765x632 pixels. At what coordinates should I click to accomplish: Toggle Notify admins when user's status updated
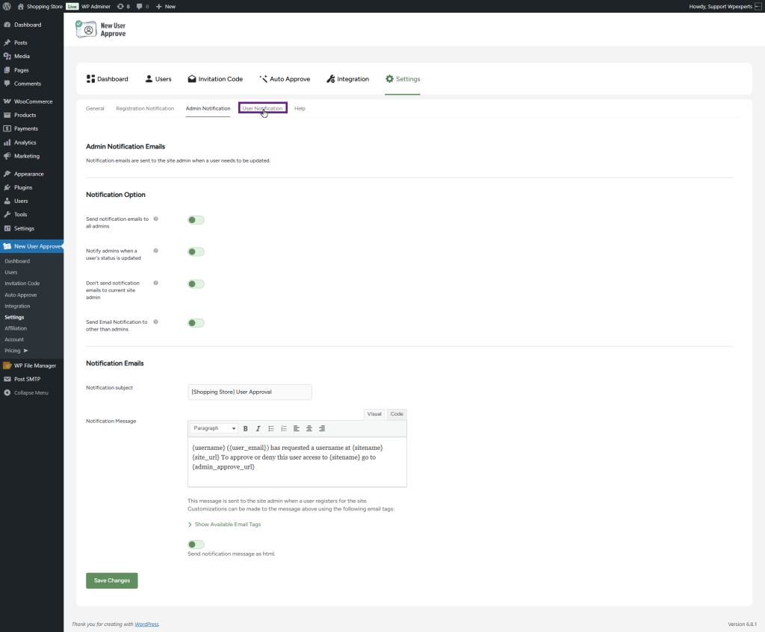196,252
